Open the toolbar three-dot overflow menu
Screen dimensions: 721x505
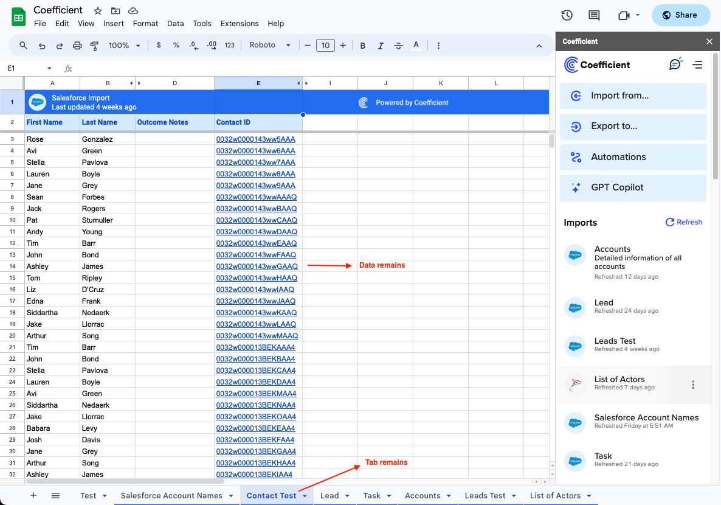[438, 45]
